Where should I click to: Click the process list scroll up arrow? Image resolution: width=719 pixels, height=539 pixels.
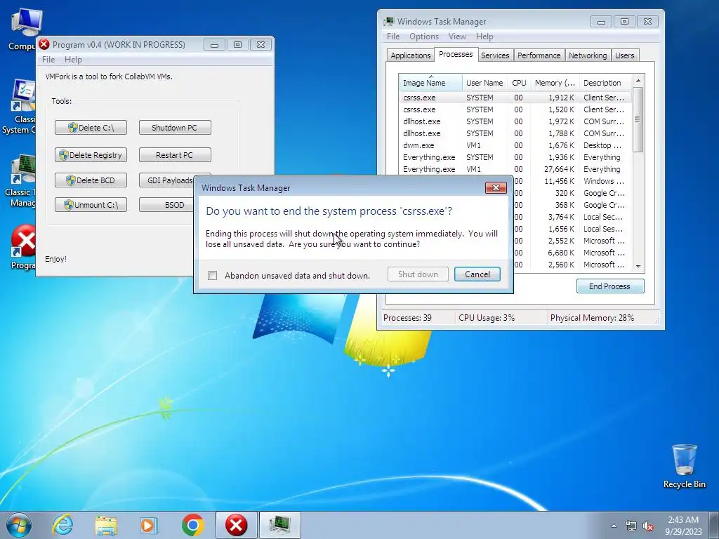638,81
